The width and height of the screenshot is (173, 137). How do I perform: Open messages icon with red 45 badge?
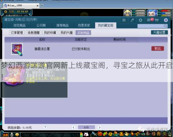150,20
